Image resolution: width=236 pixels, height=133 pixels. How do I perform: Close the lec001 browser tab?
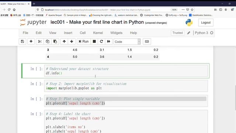[29, 4]
